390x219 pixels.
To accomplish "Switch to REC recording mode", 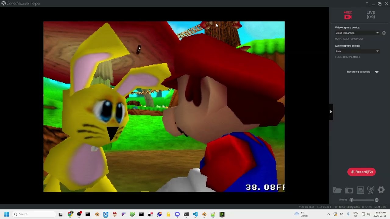I will 348,15.
